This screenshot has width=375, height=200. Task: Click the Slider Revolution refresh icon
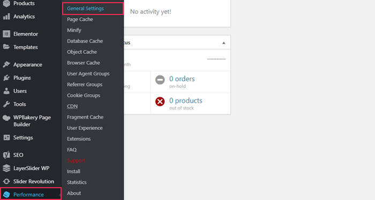click(6, 181)
